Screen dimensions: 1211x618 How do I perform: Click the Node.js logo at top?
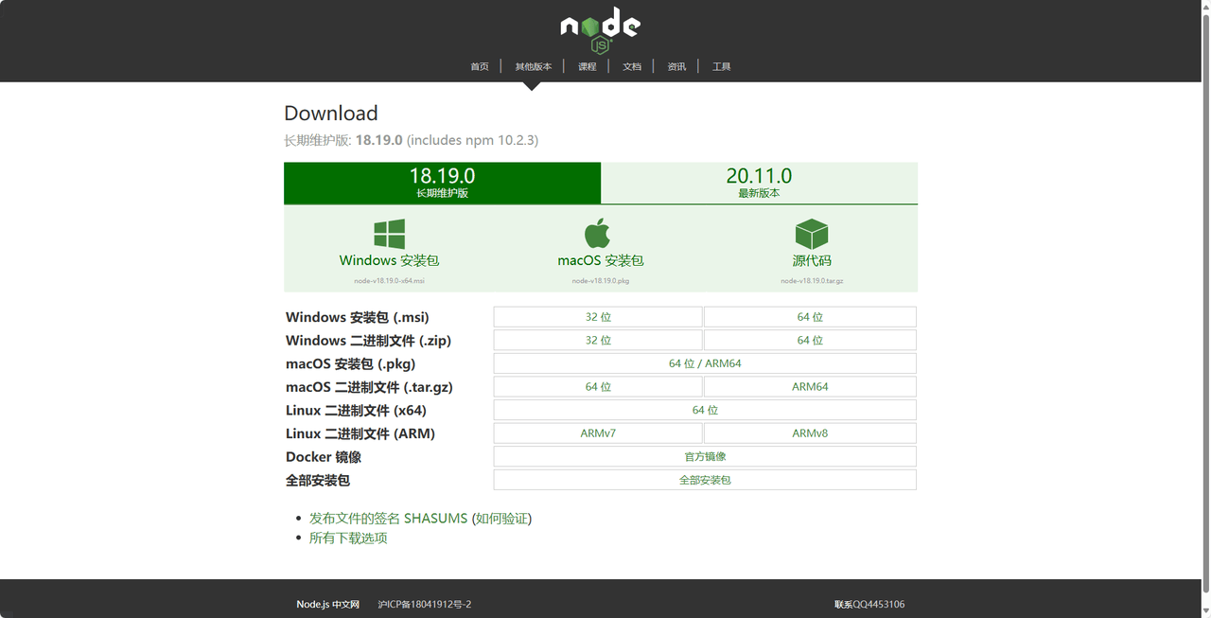pyautogui.click(x=600, y=29)
